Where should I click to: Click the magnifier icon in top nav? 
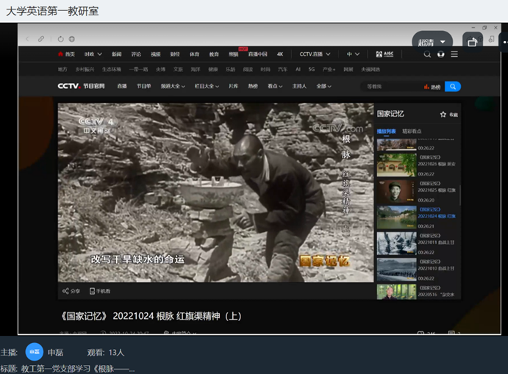(427, 54)
